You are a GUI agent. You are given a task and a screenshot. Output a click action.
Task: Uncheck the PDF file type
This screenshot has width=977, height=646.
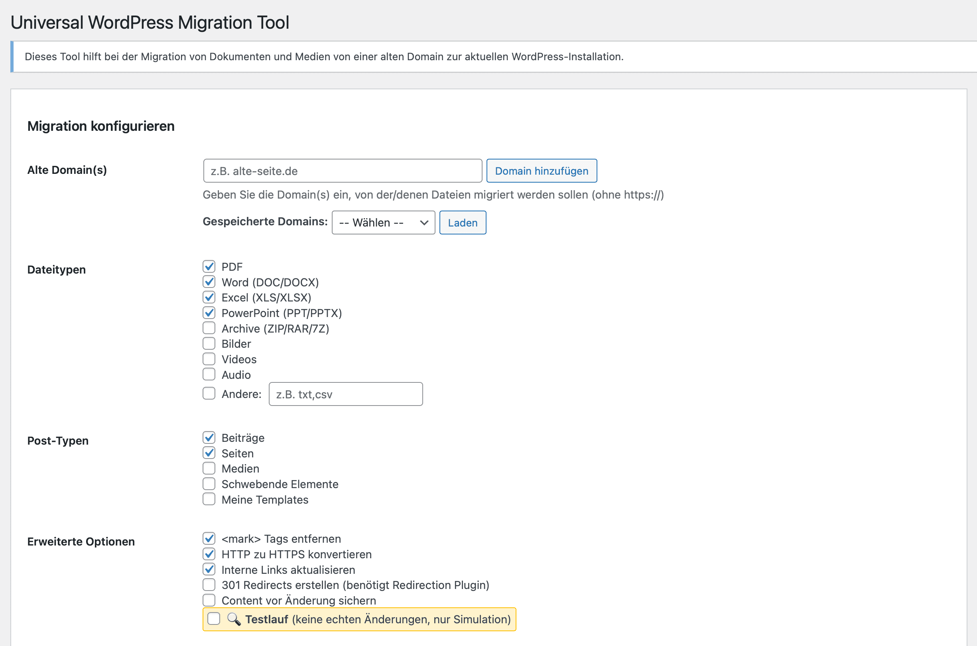point(209,266)
